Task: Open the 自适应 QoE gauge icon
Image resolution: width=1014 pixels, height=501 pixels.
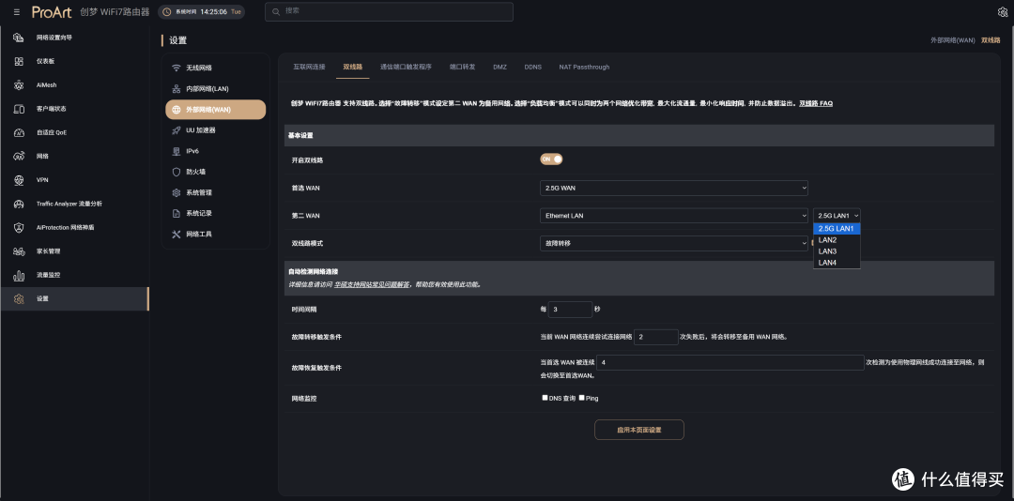Action: click(x=20, y=132)
